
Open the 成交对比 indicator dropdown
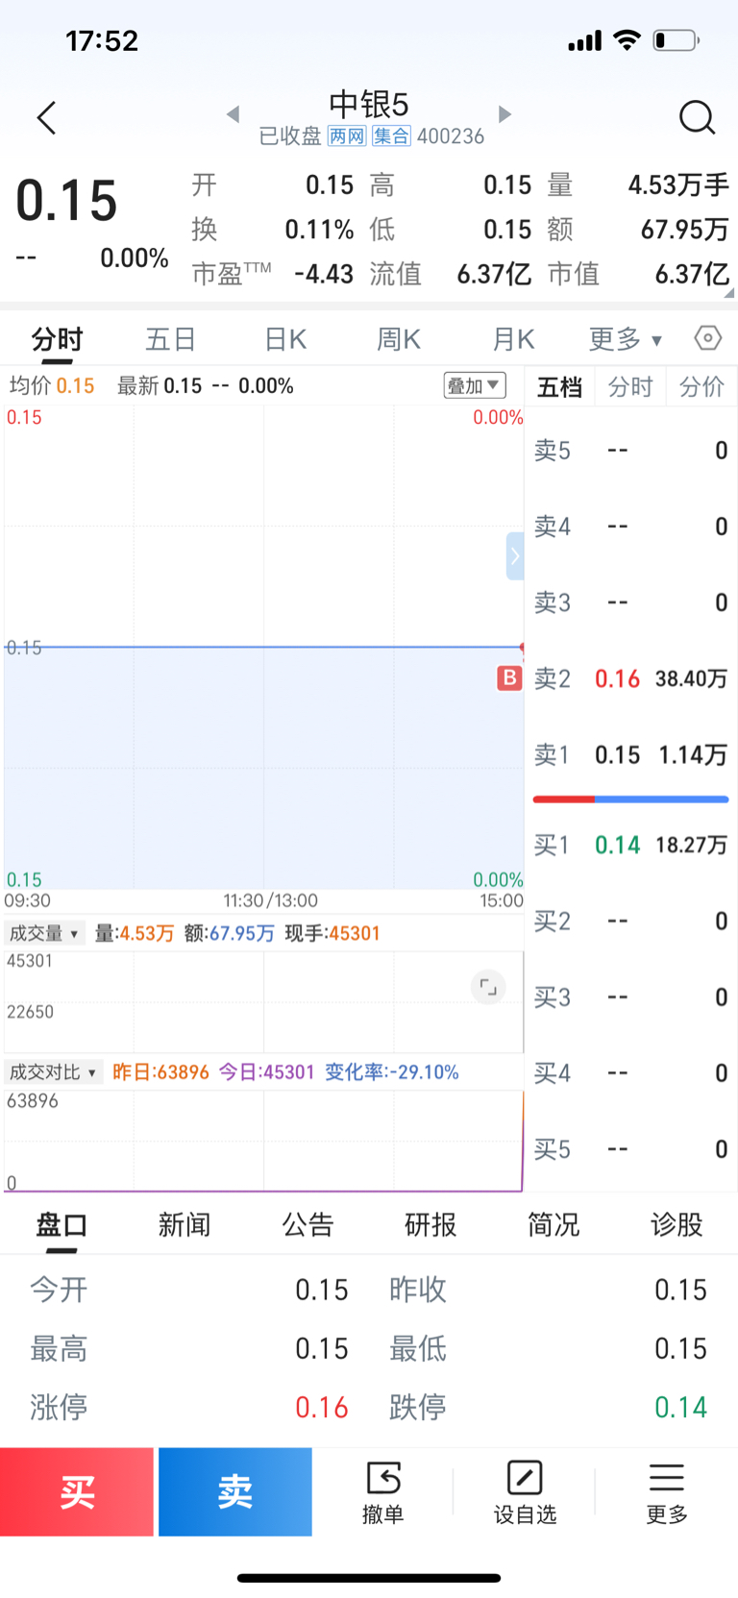53,1072
